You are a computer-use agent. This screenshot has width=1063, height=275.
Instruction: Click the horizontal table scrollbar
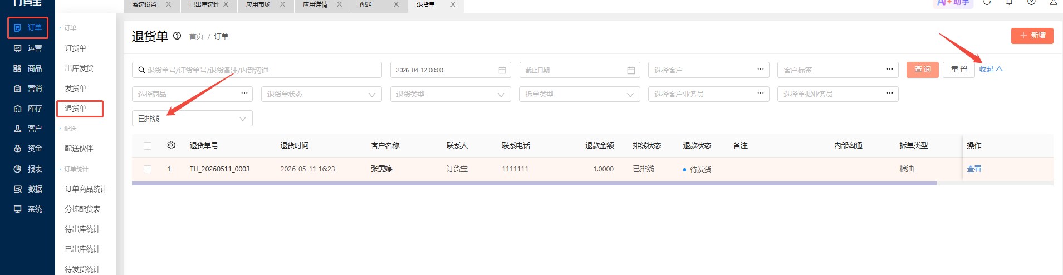point(534,183)
